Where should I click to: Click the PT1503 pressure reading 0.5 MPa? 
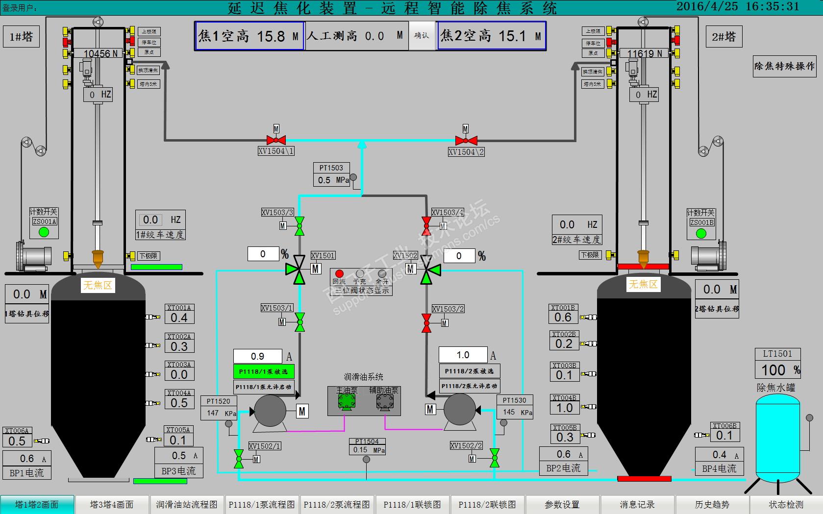332,180
